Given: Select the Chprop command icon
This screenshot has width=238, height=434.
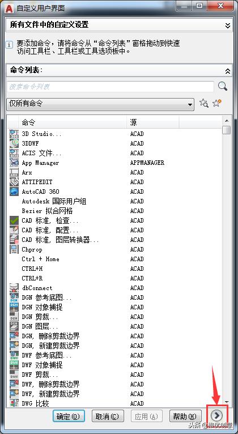Looking at the screenshot, I should pyautogui.click(x=14, y=249).
